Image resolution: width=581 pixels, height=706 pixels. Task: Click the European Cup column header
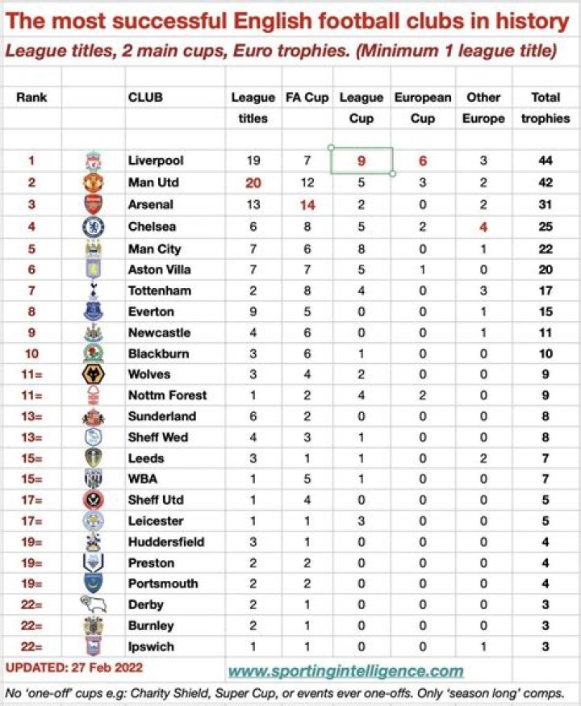tap(423, 107)
